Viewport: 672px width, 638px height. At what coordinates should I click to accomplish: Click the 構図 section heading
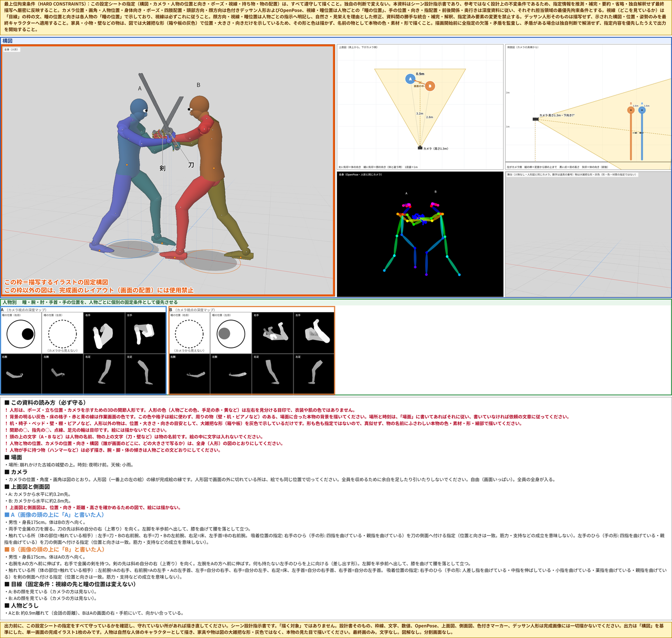(x=7, y=40)
